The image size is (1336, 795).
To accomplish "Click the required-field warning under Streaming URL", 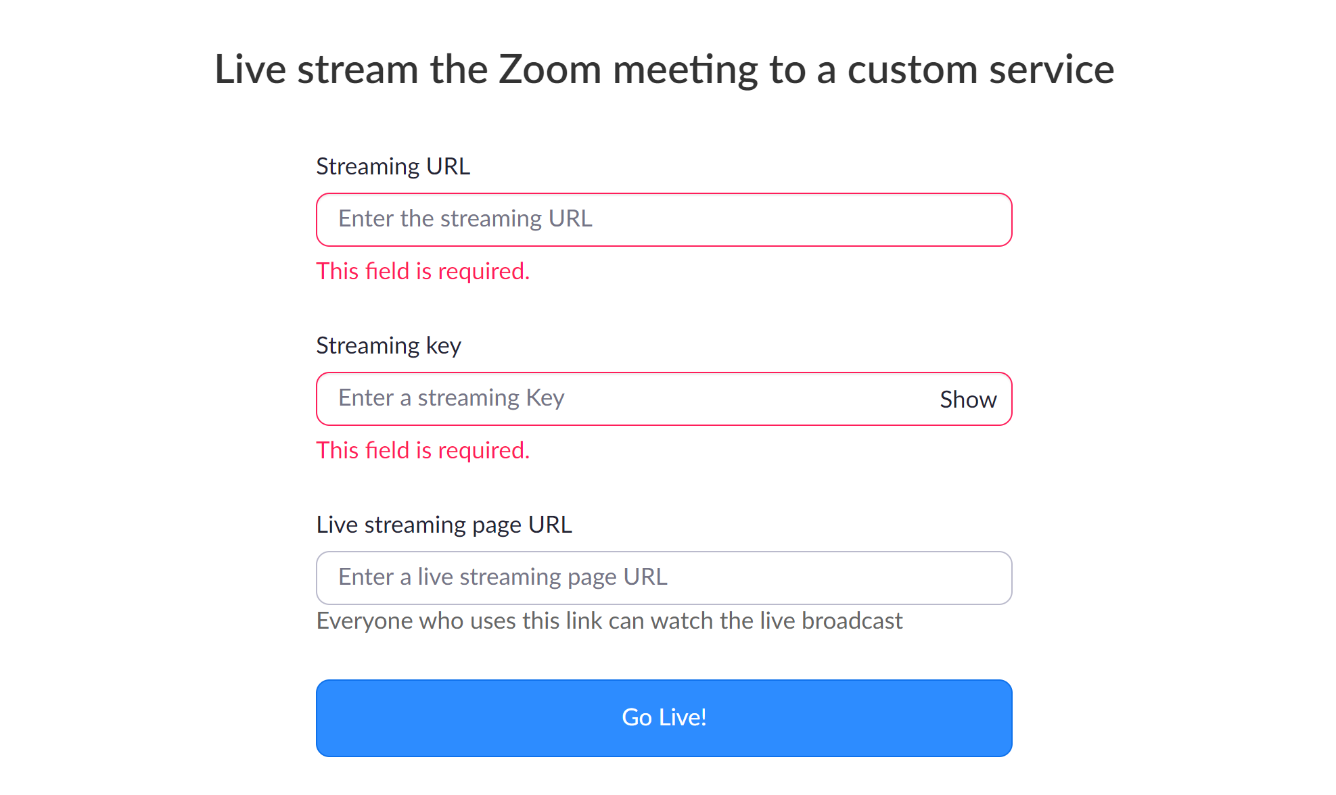I will 423,271.
